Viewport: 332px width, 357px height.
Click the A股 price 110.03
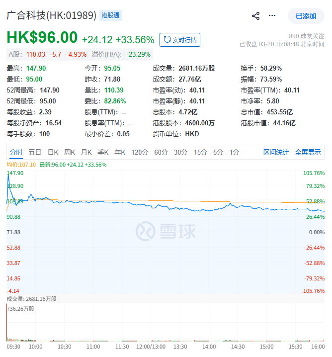tap(36, 54)
